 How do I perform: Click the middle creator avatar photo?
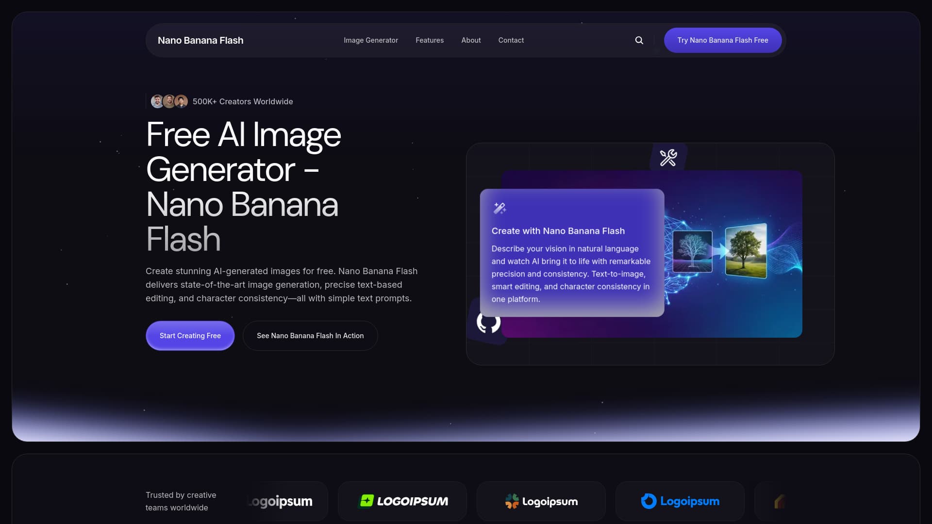pos(169,101)
